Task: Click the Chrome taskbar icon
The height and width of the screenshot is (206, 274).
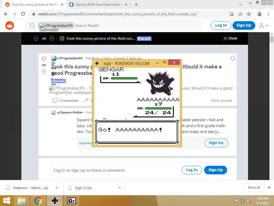Action: coord(38,201)
